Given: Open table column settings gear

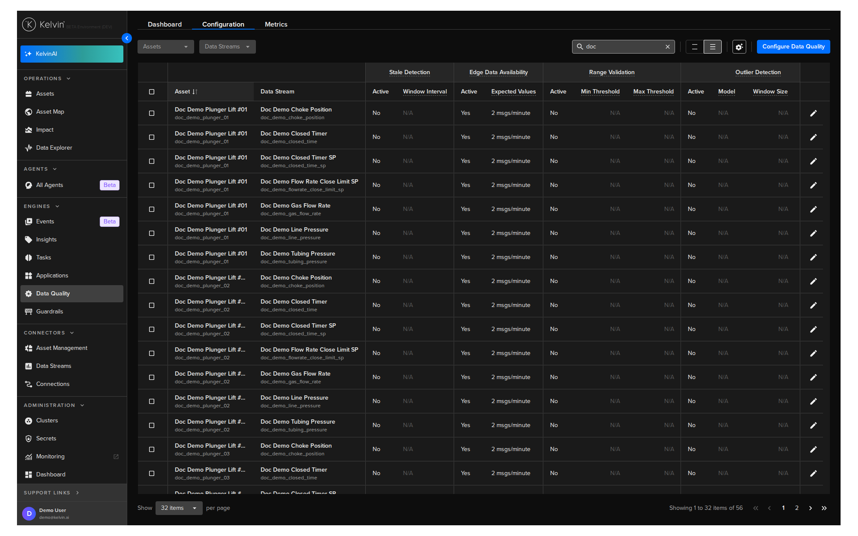Looking at the screenshot, I should (x=739, y=47).
